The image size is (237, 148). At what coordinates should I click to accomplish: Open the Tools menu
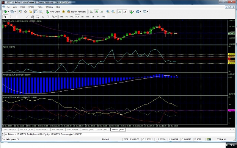40,7
